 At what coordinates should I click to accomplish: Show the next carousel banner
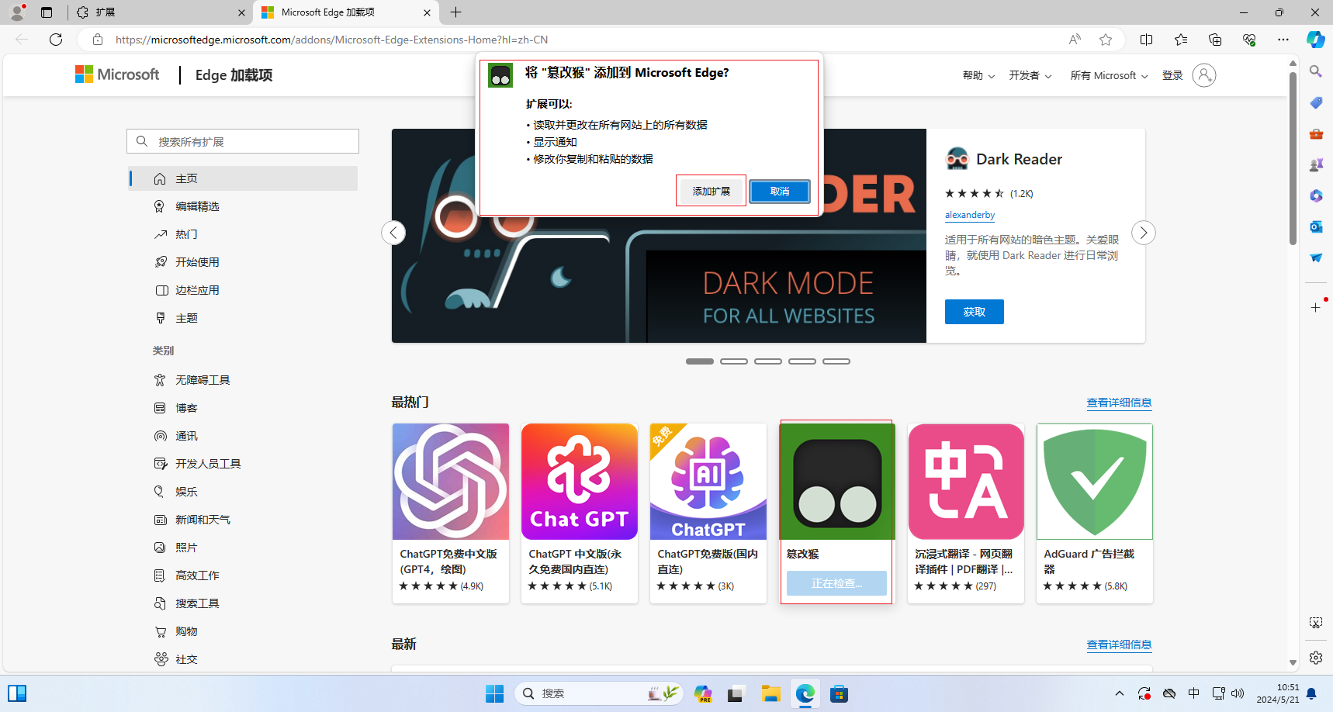[x=1143, y=233]
